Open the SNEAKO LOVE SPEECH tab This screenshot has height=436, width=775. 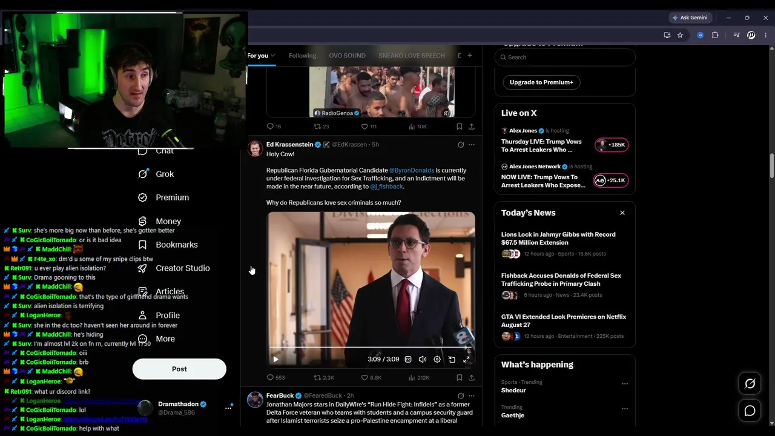point(411,56)
